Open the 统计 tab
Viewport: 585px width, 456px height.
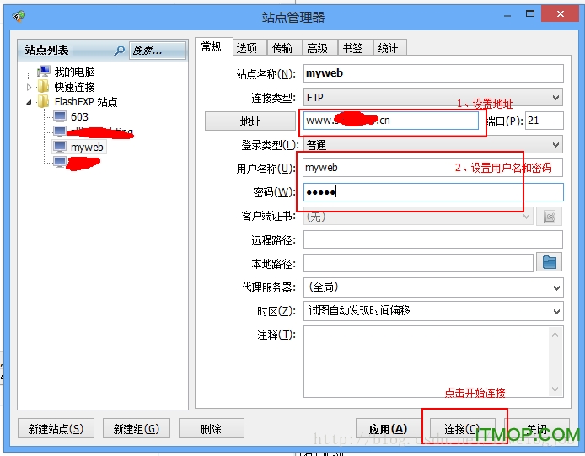390,48
